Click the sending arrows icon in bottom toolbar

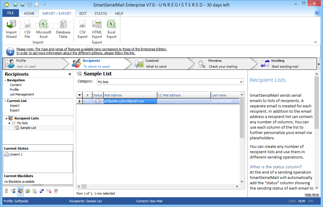coord(42,191)
